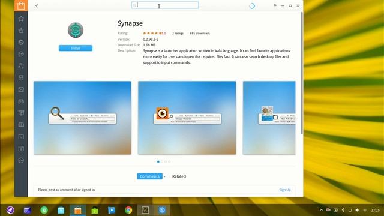The width and height of the screenshot is (384, 216).
Task: Click the clock showing 23:25
Action: (375, 210)
